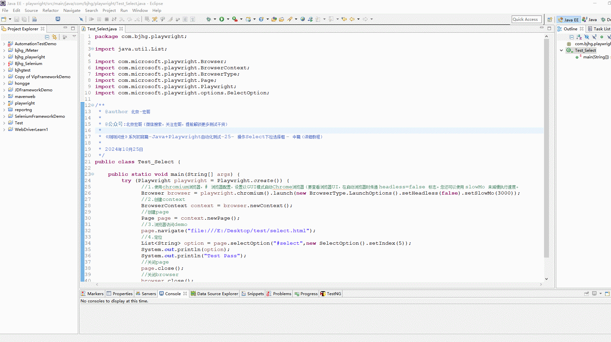Click the Back navigation arrow icon
611x342 pixels.
(x=352, y=19)
